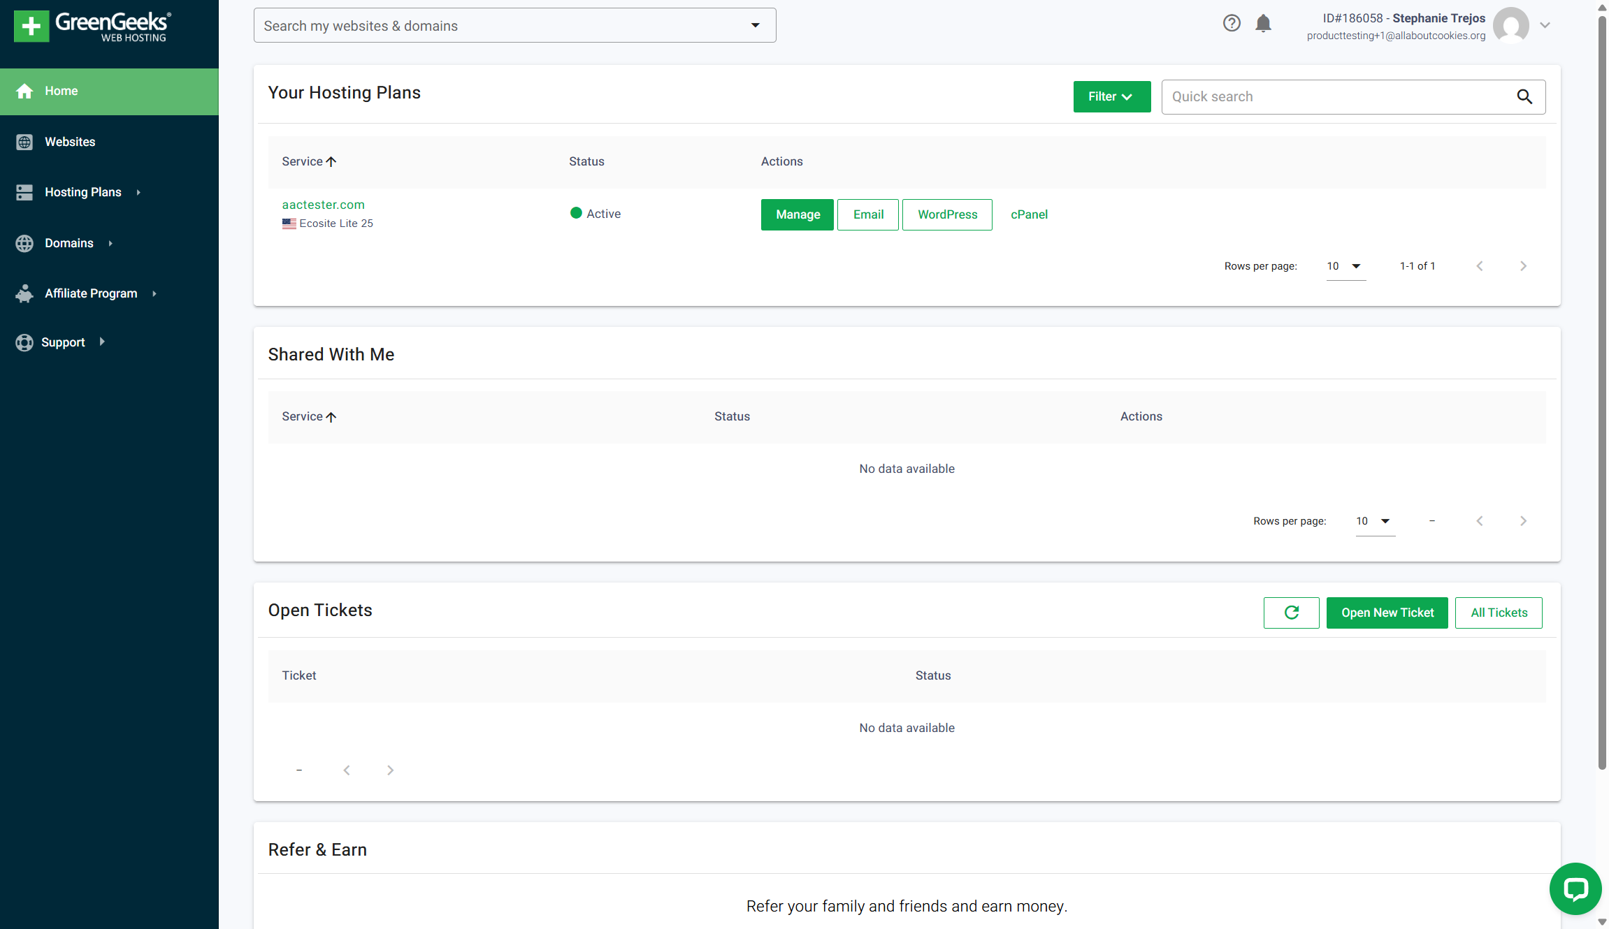1609x929 pixels.
Task: Click the GreenGeeks logo
Action: click(x=93, y=27)
